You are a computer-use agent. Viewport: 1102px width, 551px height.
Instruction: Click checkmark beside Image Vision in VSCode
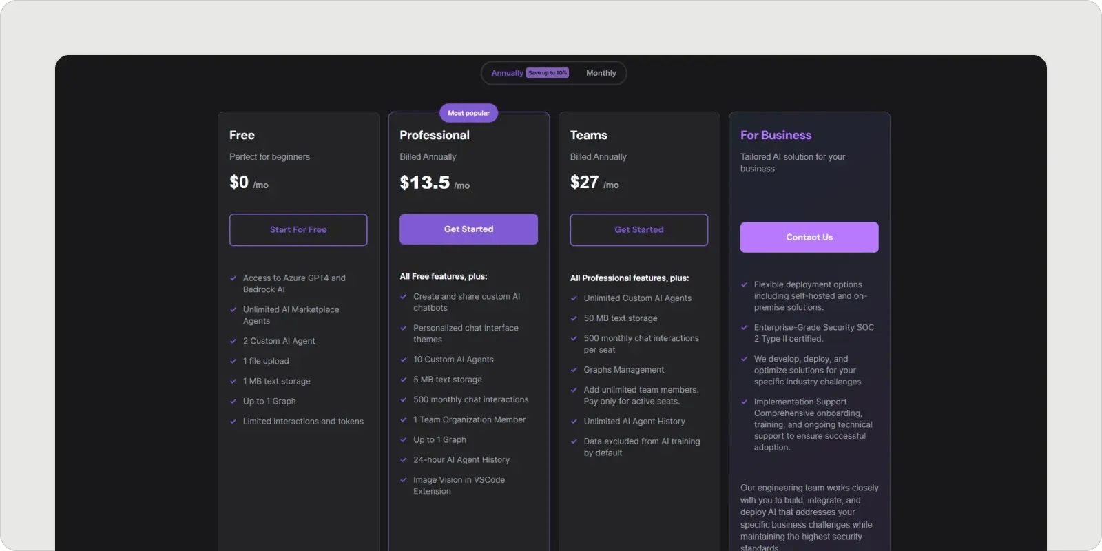pyautogui.click(x=404, y=480)
